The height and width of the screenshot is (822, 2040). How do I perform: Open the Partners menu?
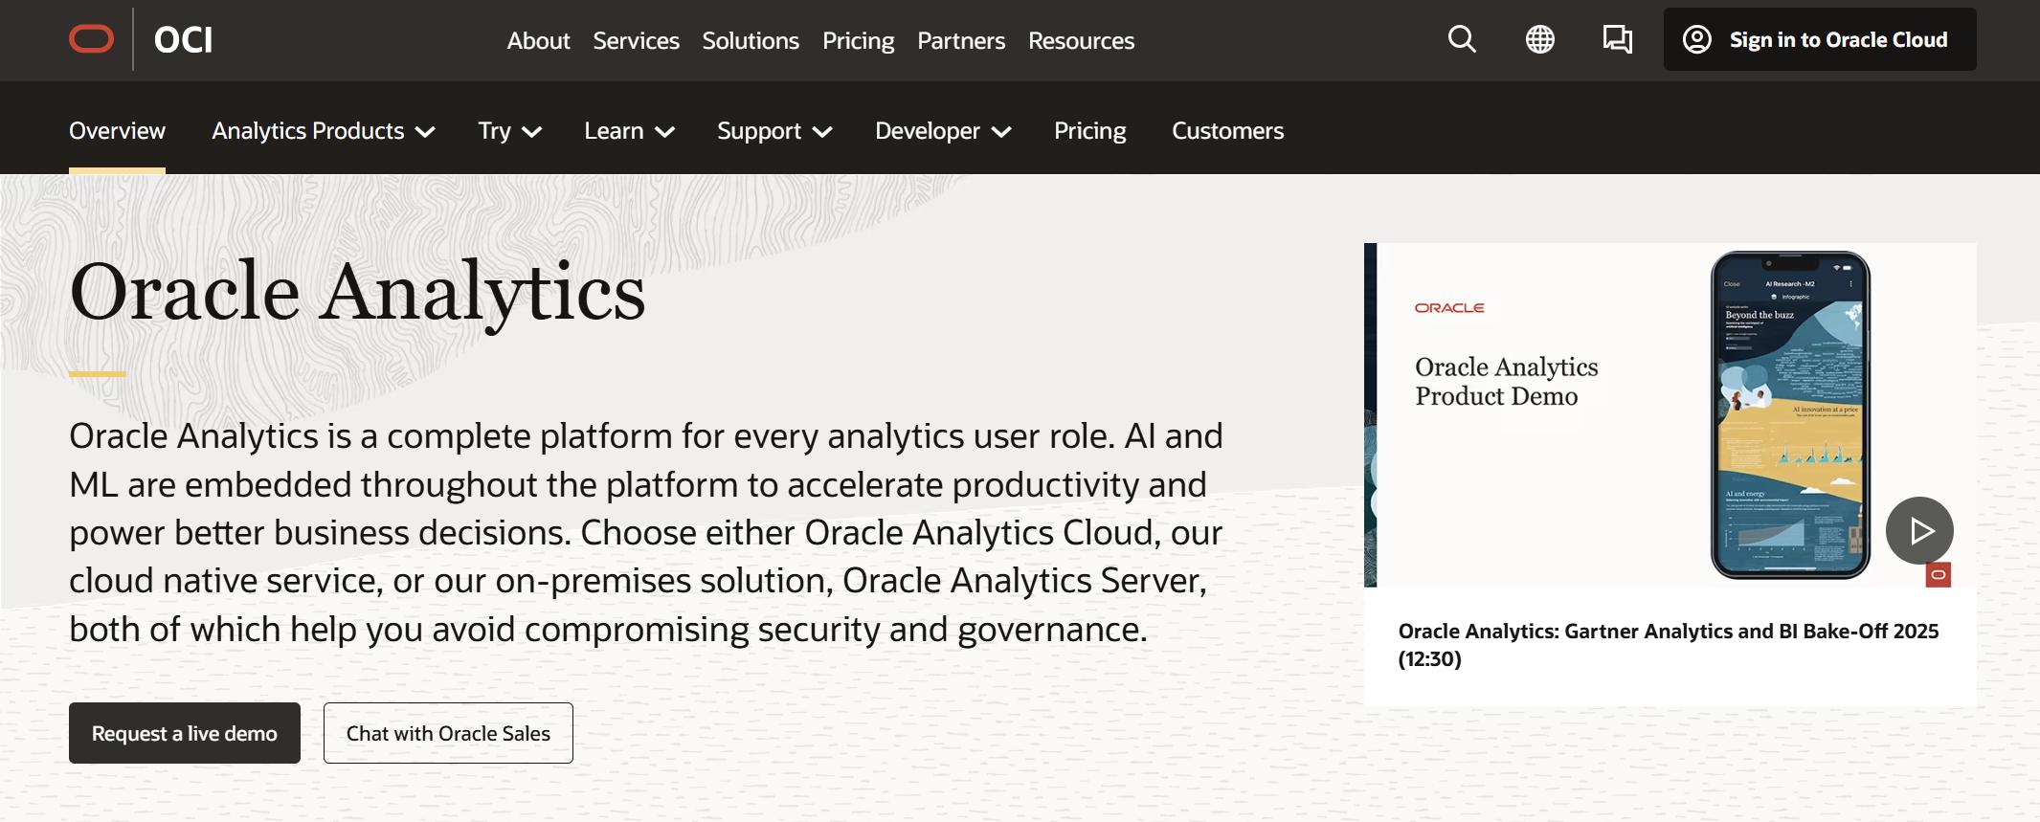click(961, 40)
